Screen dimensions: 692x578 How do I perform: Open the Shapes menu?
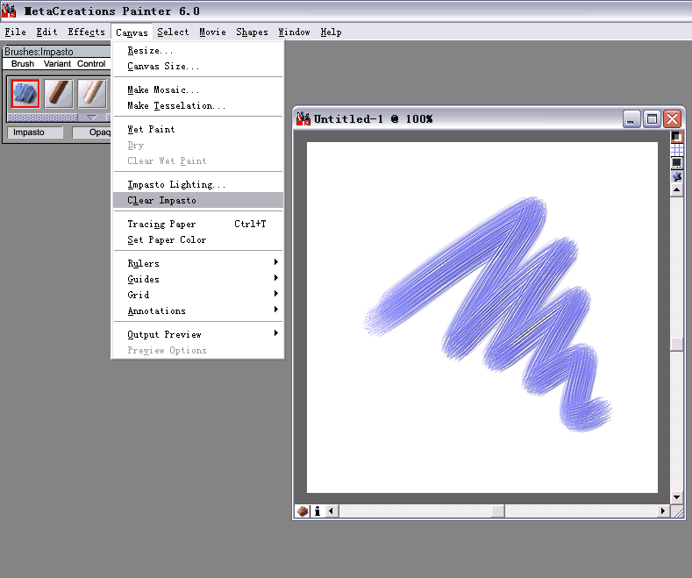click(x=252, y=32)
